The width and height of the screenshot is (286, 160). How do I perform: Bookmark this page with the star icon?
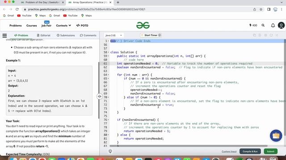click(261, 9)
